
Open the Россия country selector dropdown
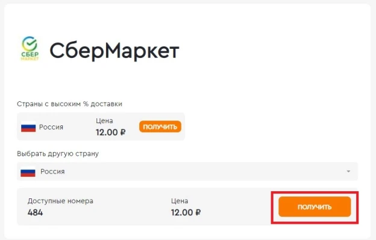point(187,172)
